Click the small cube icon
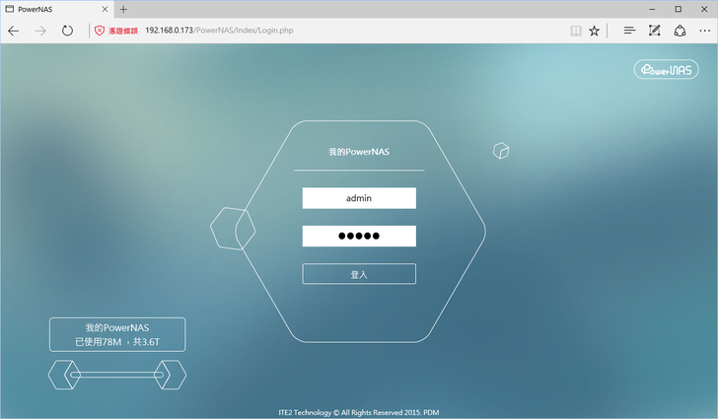Image resolution: width=718 pixels, height=419 pixels. 501,151
